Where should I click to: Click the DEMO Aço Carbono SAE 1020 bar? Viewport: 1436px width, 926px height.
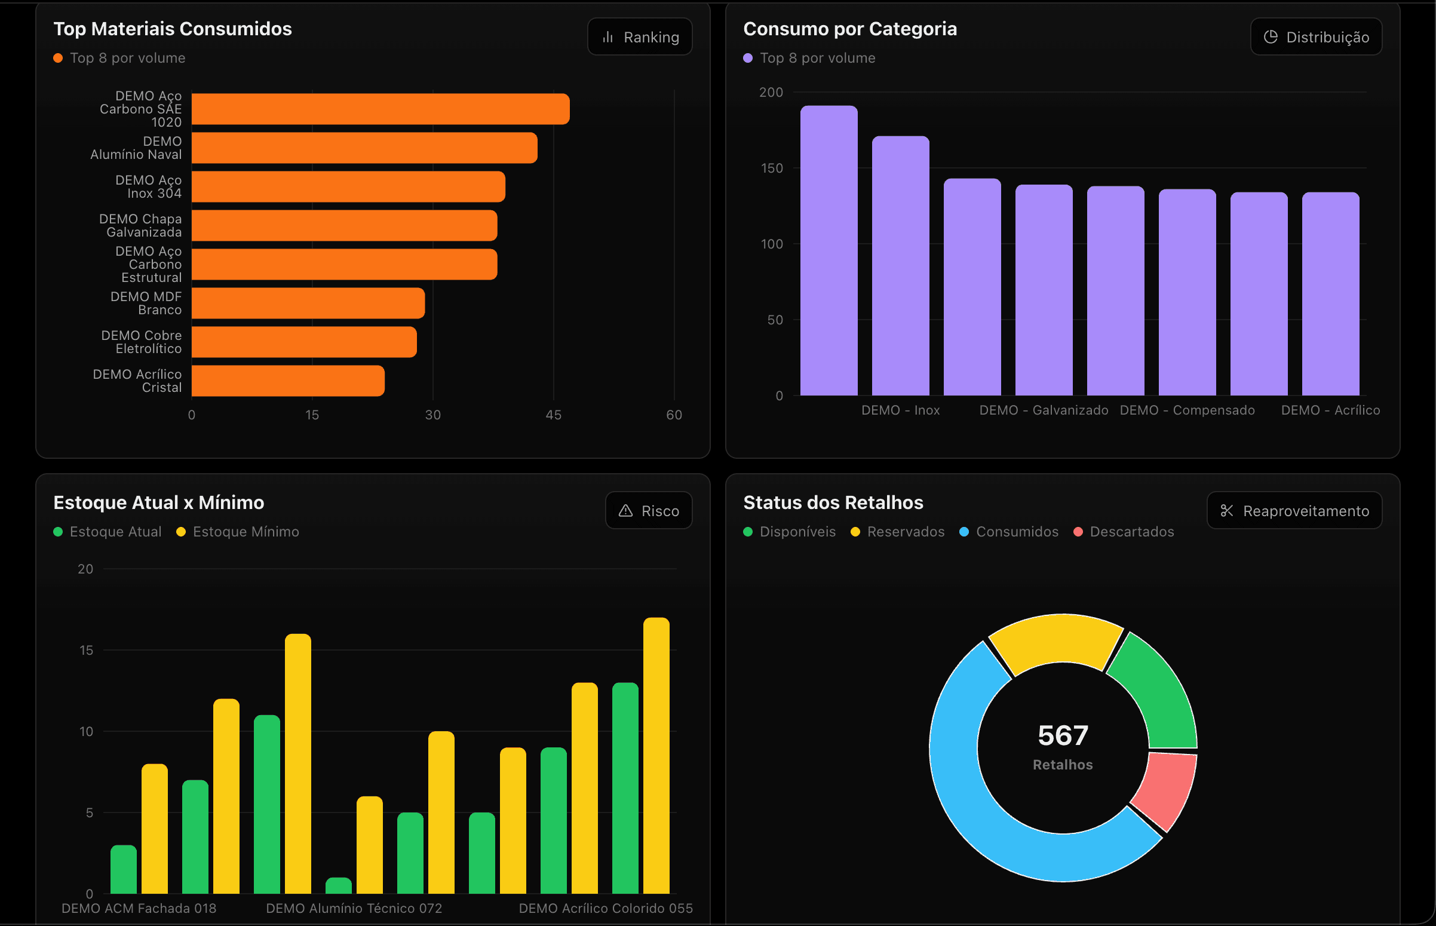click(381, 109)
